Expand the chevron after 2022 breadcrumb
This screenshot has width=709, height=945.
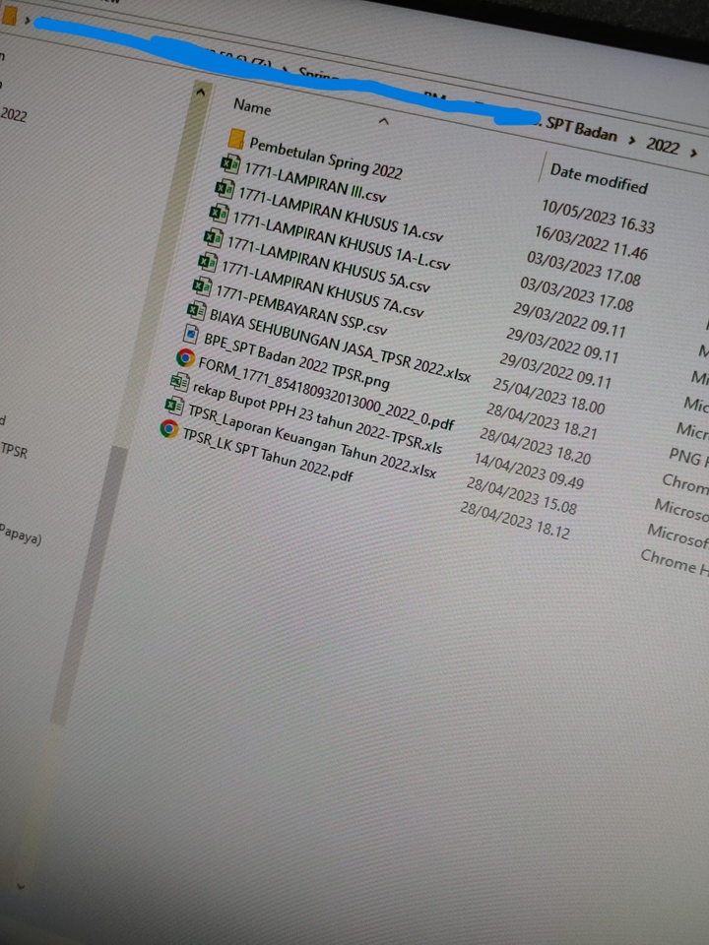click(693, 154)
